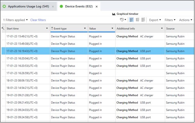Select the Device Events tab

[x=79, y=6]
